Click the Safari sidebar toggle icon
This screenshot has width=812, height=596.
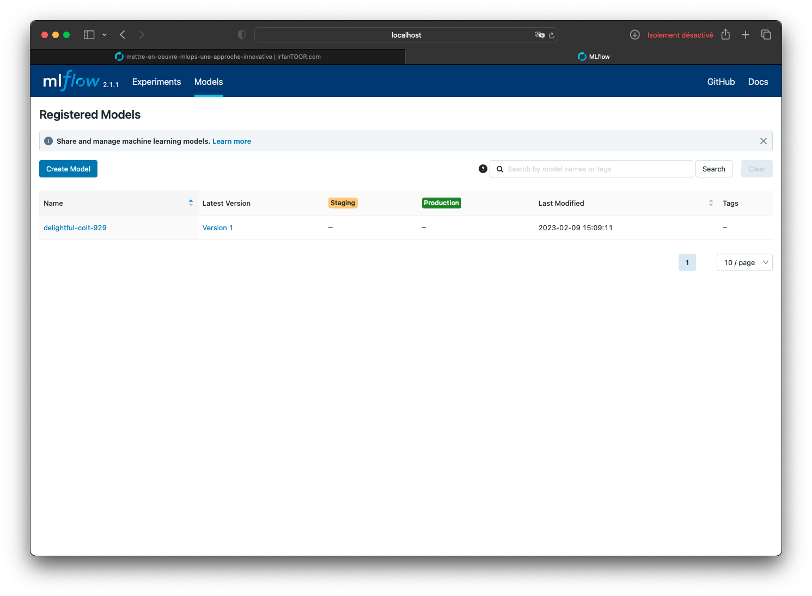pyautogui.click(x=89, y=35)
